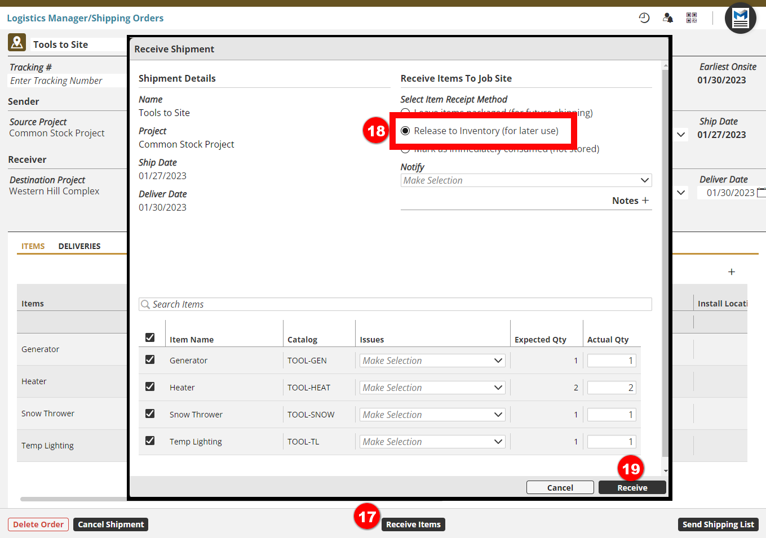
Task: Open the history clock icon
Action: [x=644, y=18]
